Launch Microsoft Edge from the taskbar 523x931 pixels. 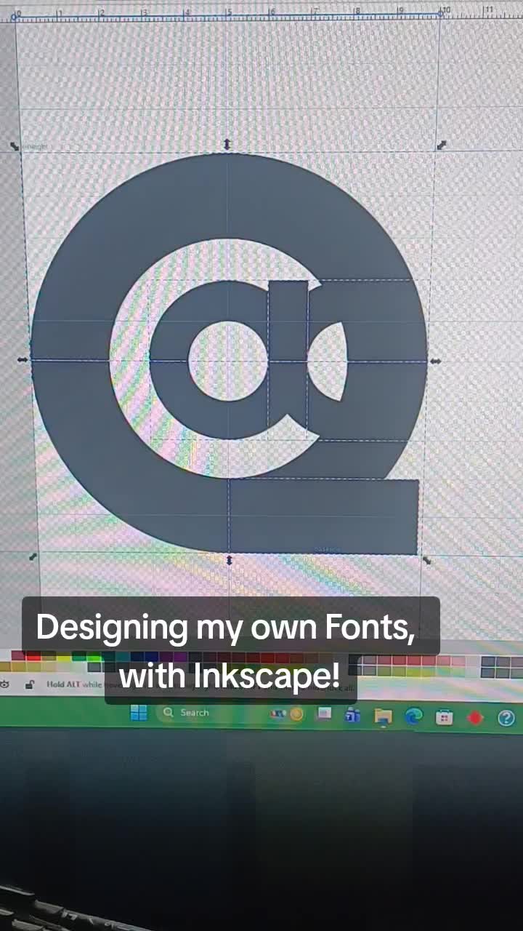point(413,716)
